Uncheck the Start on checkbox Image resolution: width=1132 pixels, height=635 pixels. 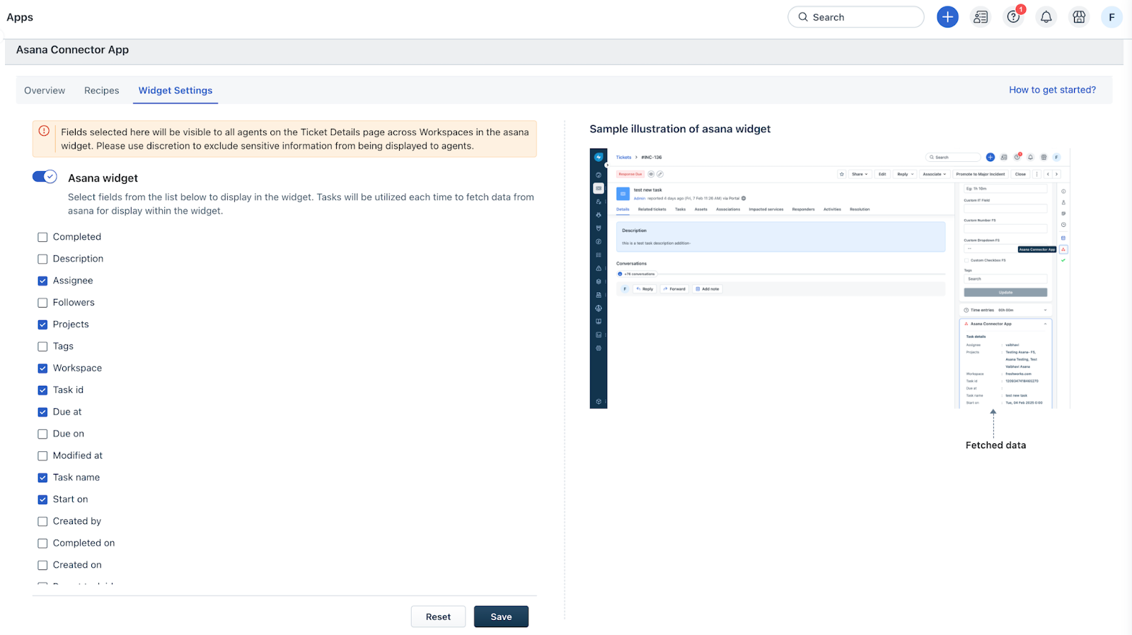click(x=42, y=500)
